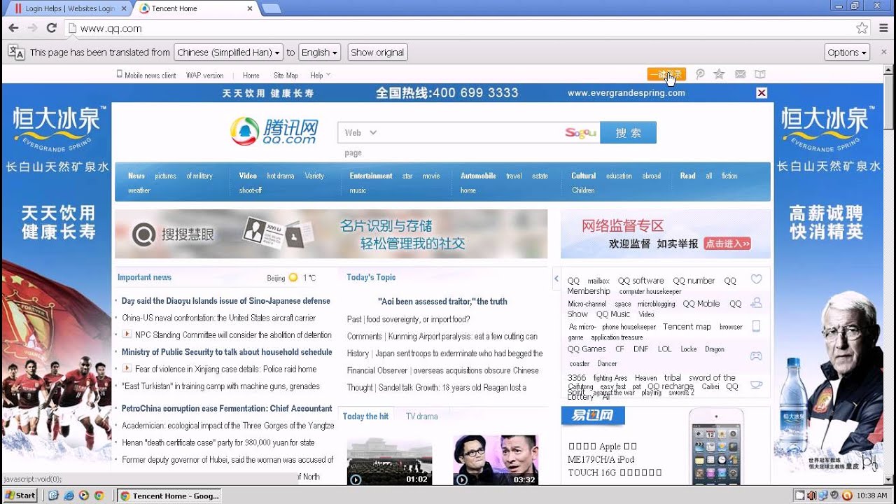Click the Show original button
Viewport: 896px width, 504px height.
[377, 52]
